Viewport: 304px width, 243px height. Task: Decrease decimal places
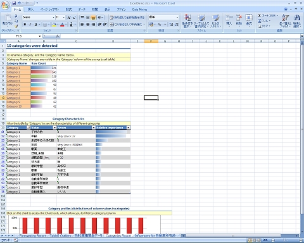pos(177,25)
